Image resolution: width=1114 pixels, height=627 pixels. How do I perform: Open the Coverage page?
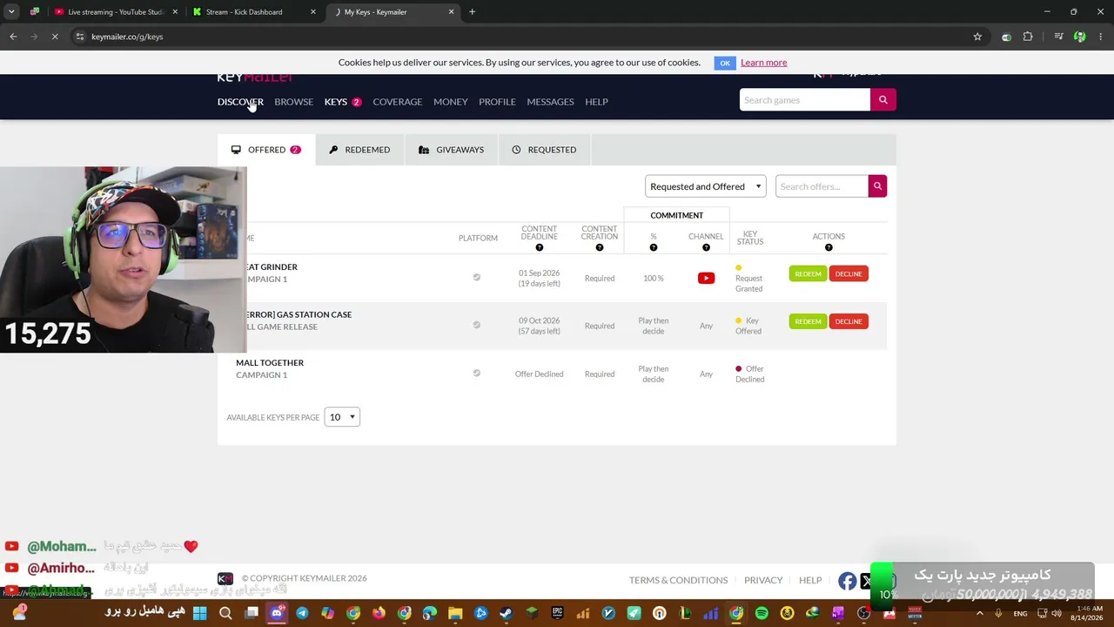(x=397, y=102)
